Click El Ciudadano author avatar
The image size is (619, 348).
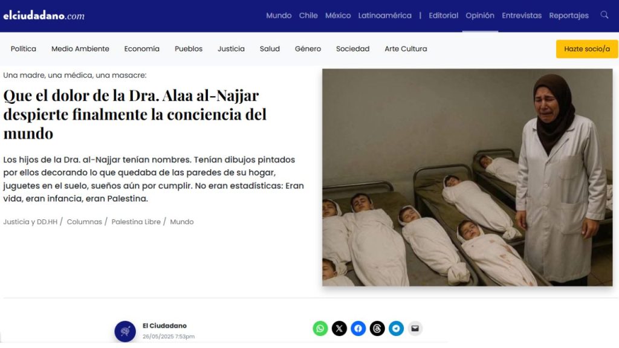[125, 332]
